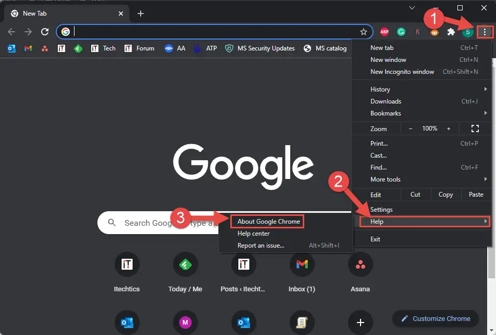Open the Extensions puzzle menu
Viewport: 496px width, 335px height.
pos(451,32)
